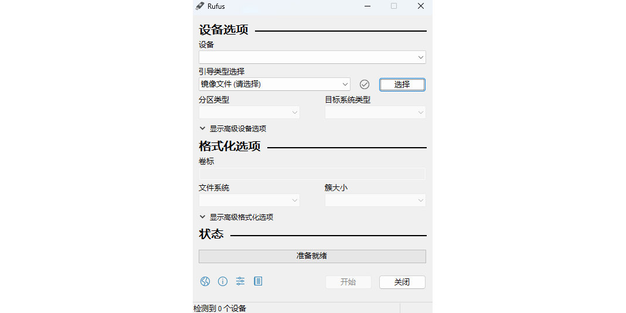This screenshot has height=313, width=626.
Task: Open the 引导类型选择 boot selection dropdown
Action: tap(274, 84)
